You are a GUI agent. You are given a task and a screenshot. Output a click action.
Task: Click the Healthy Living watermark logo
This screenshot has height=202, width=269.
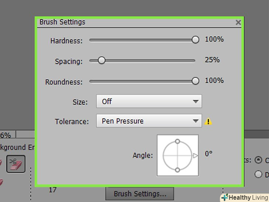click(245, 198)
